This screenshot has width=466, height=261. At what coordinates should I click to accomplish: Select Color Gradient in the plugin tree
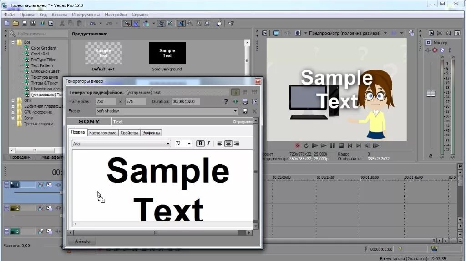point(43,48)
